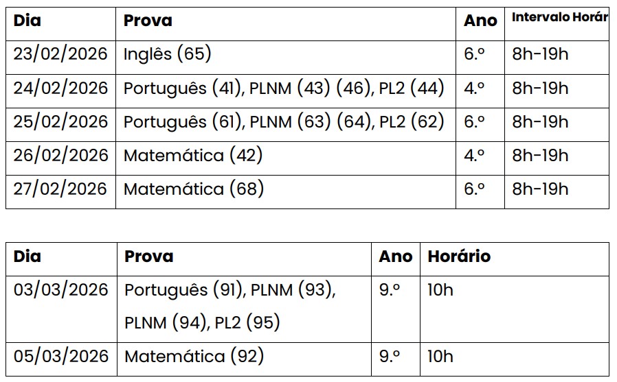Viewport: 617px width, 382px height.
Task: Click the date 03/03/2026 cell
Action: click(61, 290)
